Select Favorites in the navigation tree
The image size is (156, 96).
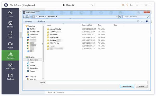(x=30, y=26)
